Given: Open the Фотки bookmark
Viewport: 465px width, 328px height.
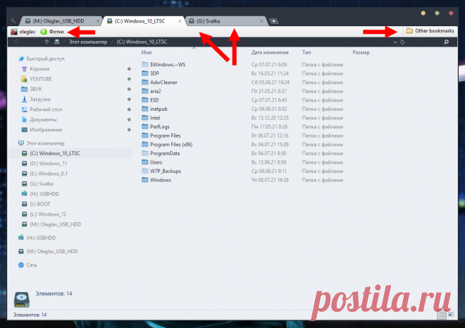Looking at the screenshot, I should coord(52,32).
